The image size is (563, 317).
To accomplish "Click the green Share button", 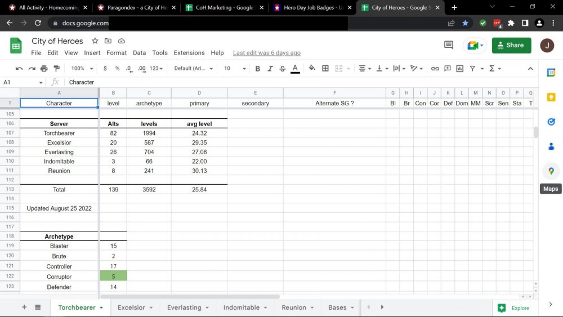I will point(511,46).
